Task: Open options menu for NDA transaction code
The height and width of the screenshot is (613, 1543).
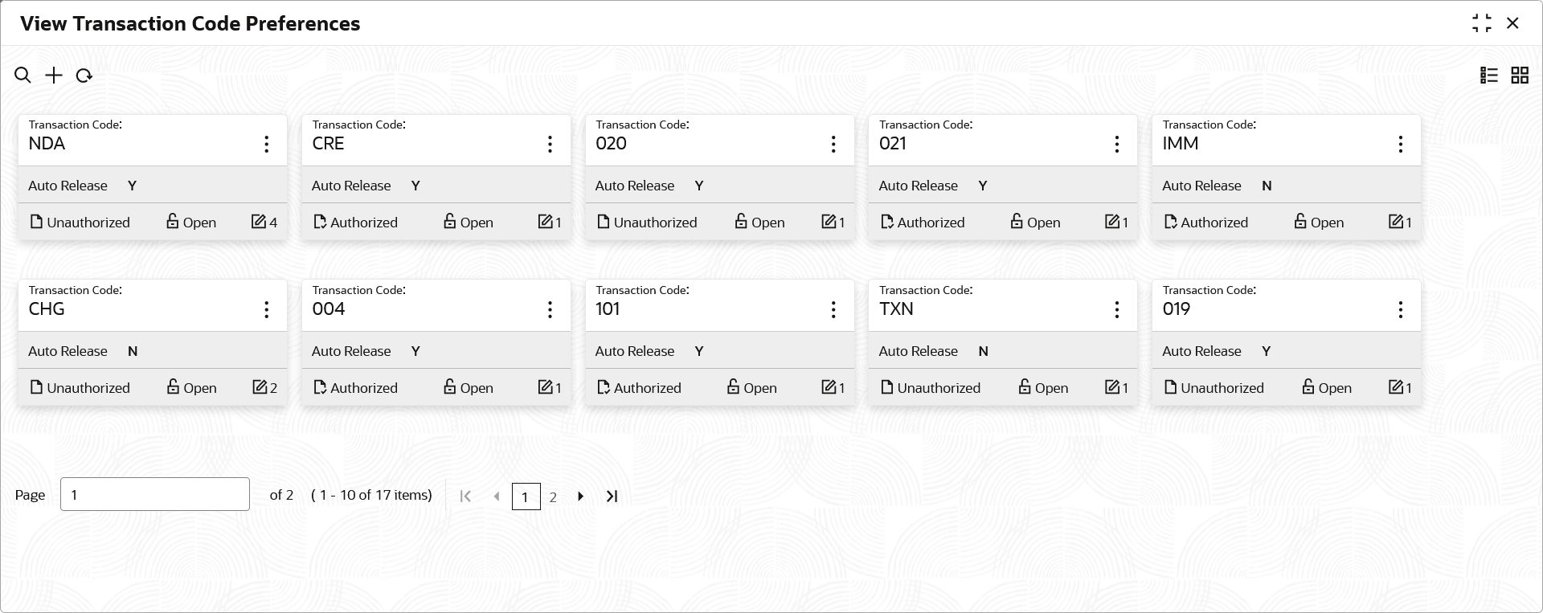Action: point(267,145)
